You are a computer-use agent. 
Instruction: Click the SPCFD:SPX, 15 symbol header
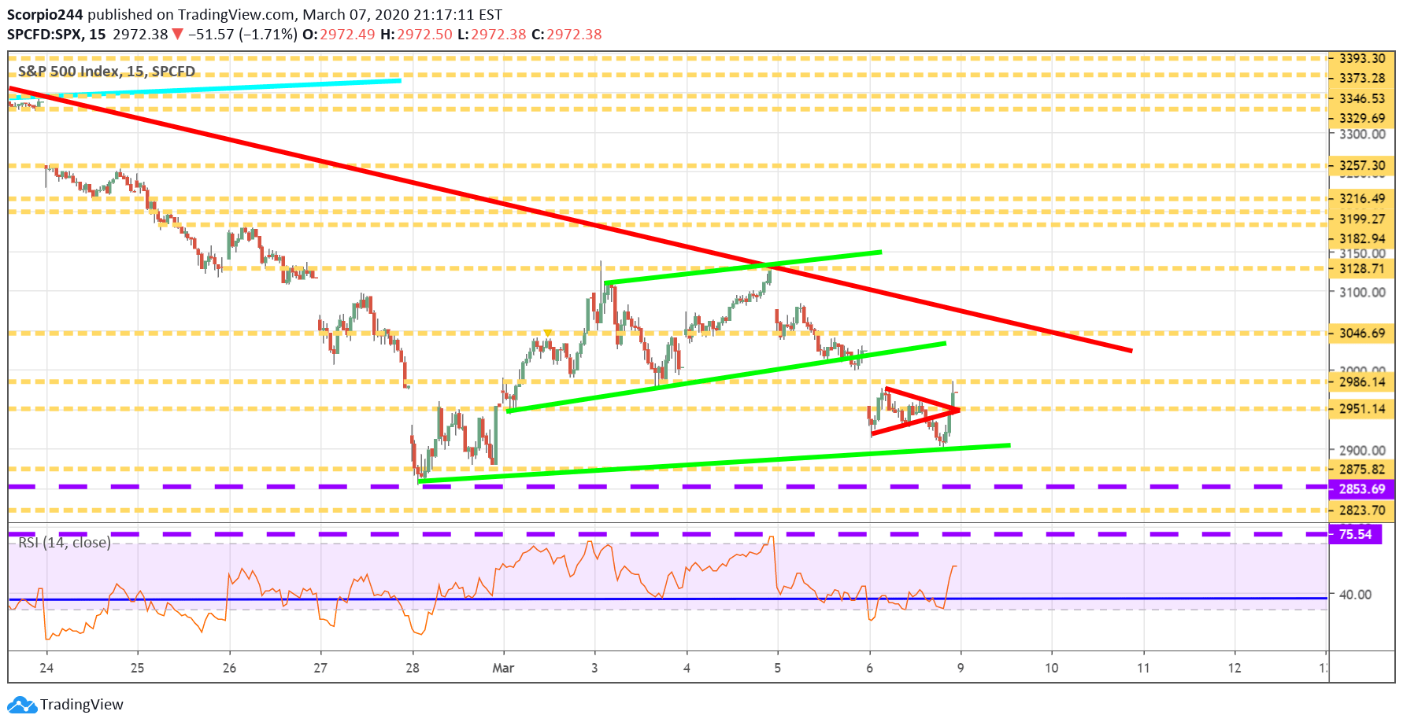[57, 34]
